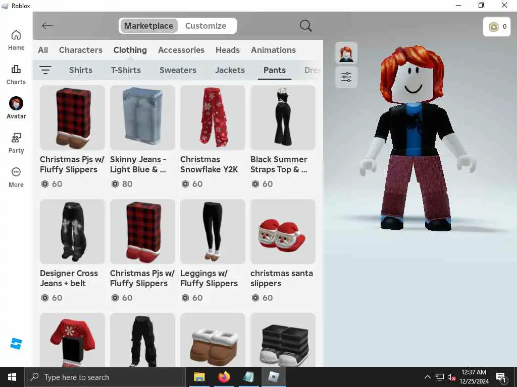Screen dimensions: 517x387
Task: Open Skinny Jeans Light Blue thumbnail
Action: pyautogui.click(x=142, y=118)
